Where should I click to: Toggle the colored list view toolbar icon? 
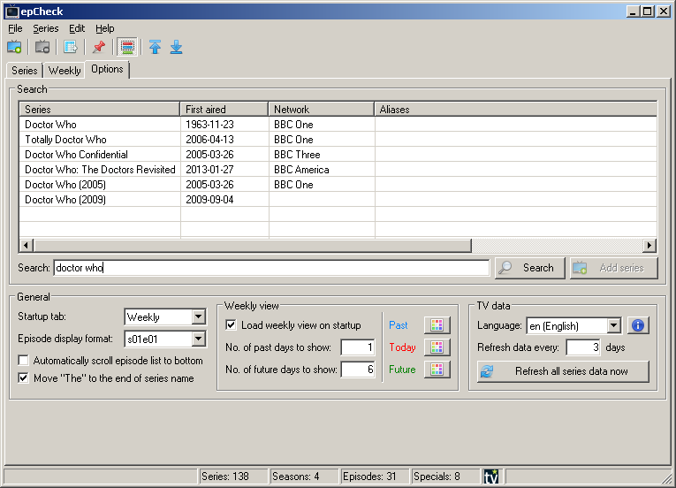126,47
